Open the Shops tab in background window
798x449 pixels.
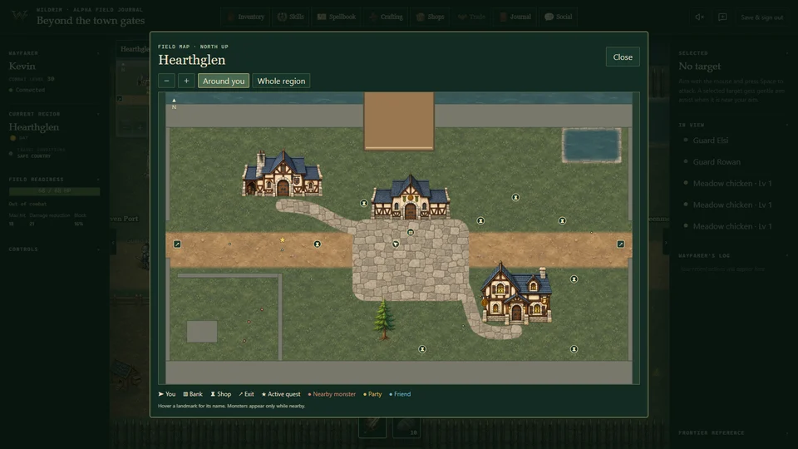430,17
